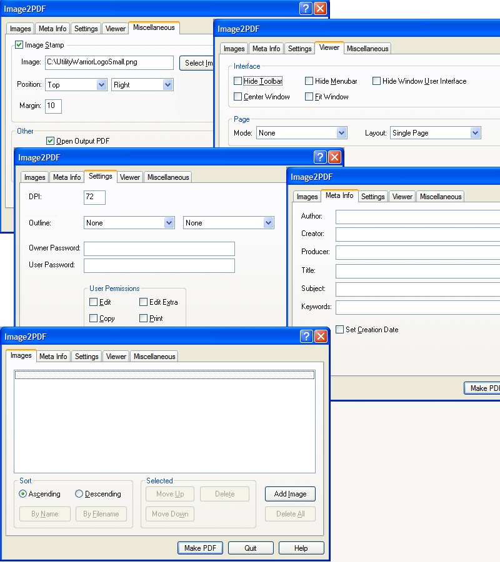Enable Fit Window checkbox
This screenshot has width=500, height=562.
pos(309,96)
